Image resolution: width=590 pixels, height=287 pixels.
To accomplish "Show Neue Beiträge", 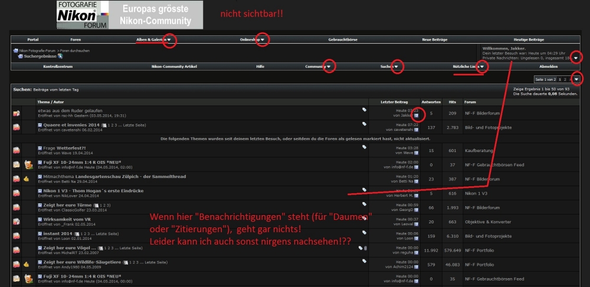I will coord(436,39).
